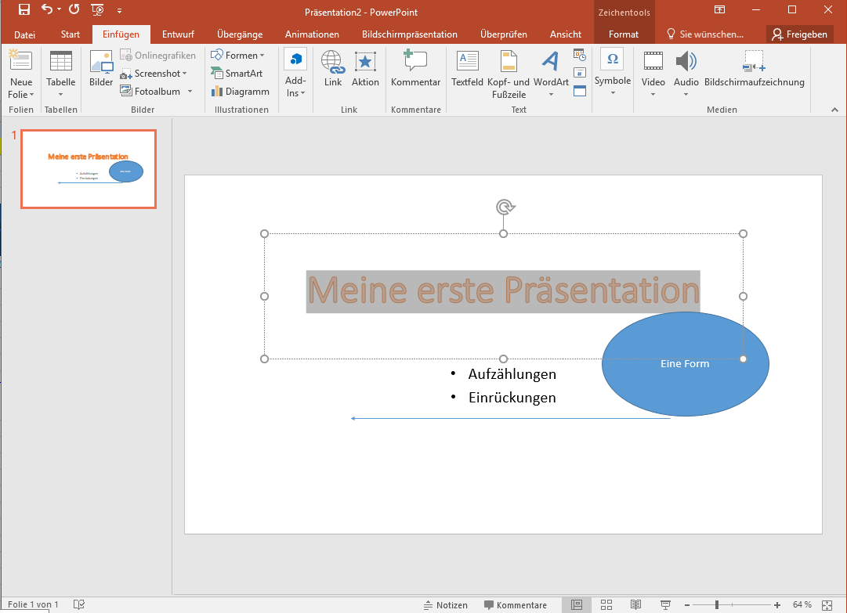Switch to slide sorter view
Image resolution: width=847 pixels, height=613 pixels.
point(606,605)
